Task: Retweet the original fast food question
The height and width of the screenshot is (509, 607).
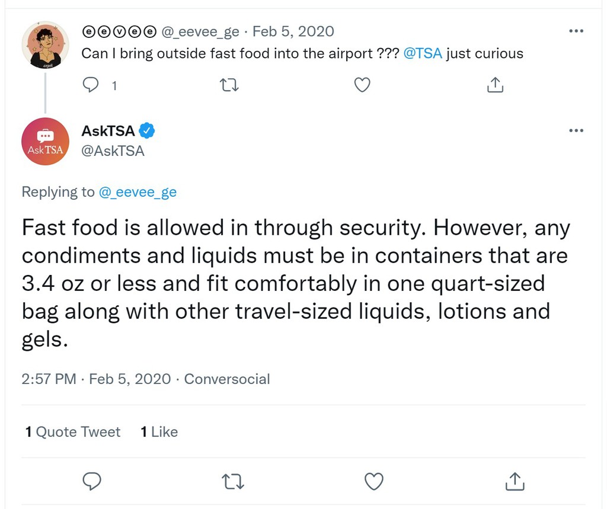Action: 229,85
